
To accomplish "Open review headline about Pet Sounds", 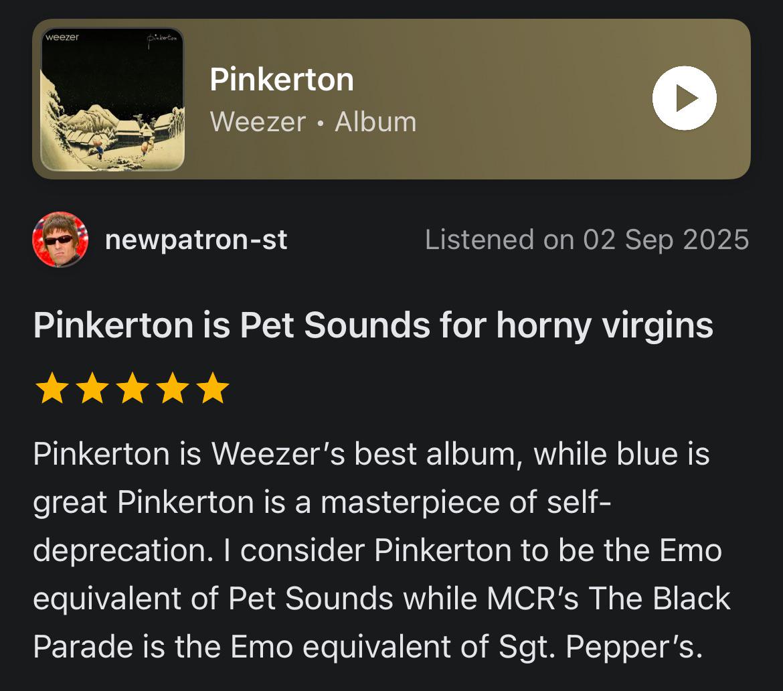I will (x=373, y=326).
